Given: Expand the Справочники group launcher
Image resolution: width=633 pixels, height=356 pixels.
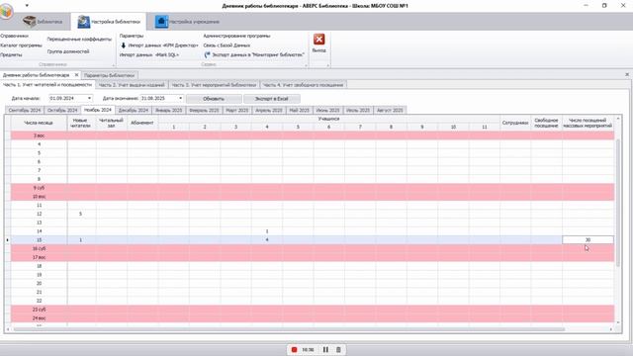Looking at the screenshot, I should coord(113,65).
